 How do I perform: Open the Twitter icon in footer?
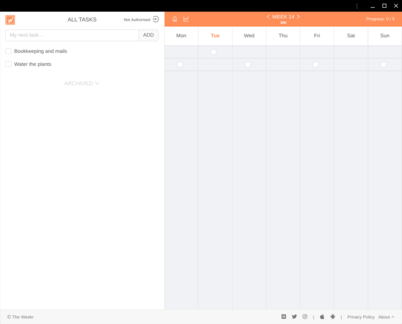pyautogui.click(x=294, y=317)
